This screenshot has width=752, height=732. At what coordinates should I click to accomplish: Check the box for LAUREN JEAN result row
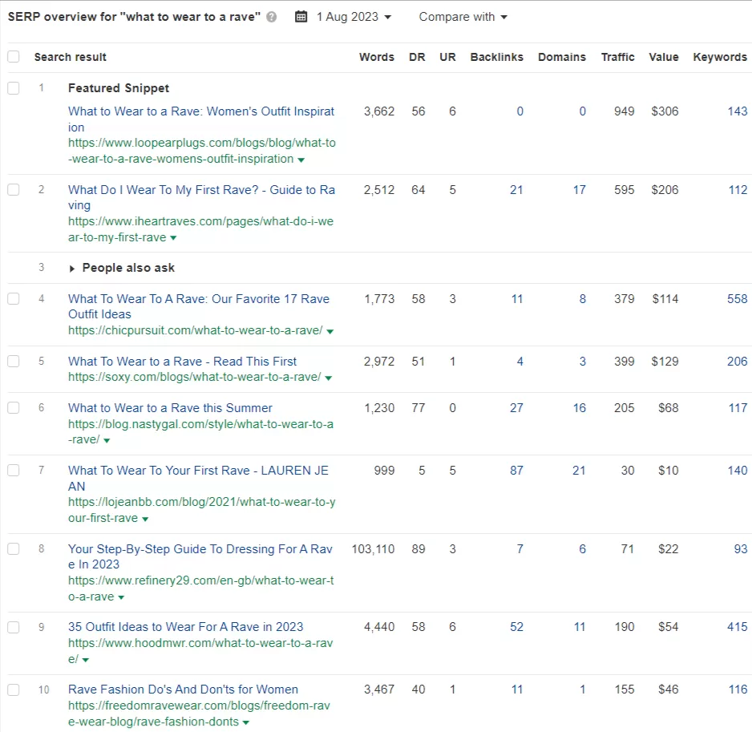[14, 470]
